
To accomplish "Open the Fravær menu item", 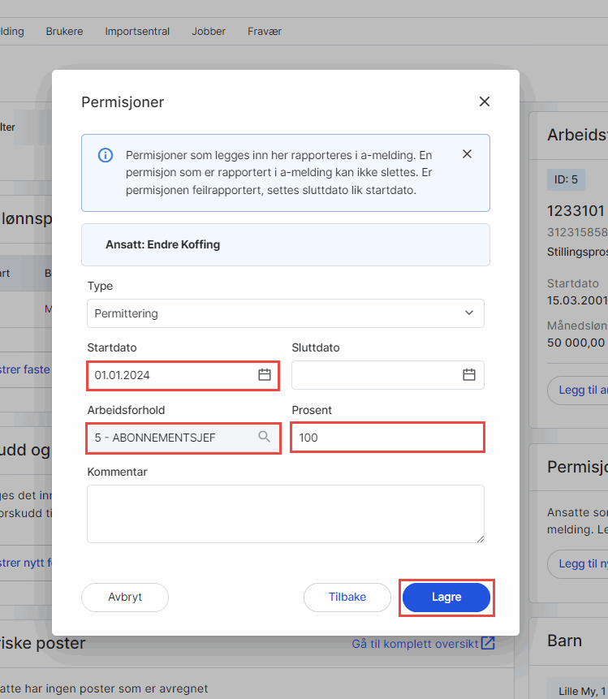I will pos(264,32).
